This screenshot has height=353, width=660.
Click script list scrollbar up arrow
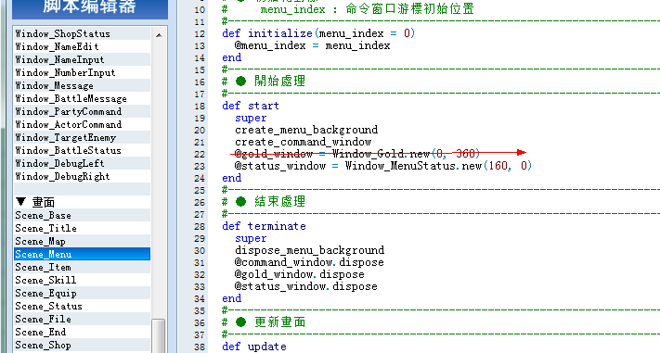click(159, 35)
